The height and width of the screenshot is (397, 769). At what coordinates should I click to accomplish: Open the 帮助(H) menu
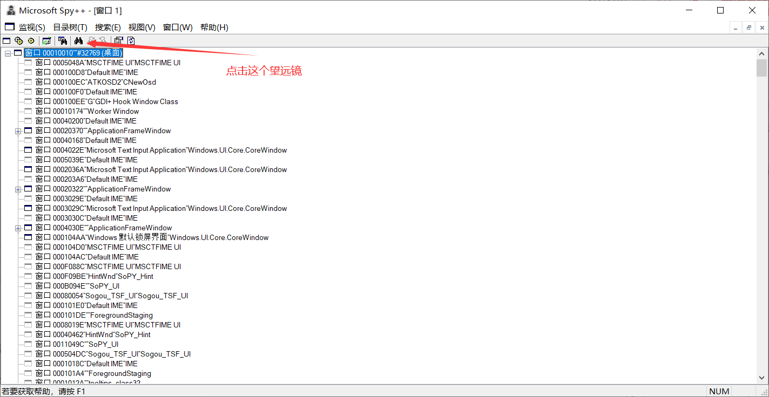[x=214, y=26]
